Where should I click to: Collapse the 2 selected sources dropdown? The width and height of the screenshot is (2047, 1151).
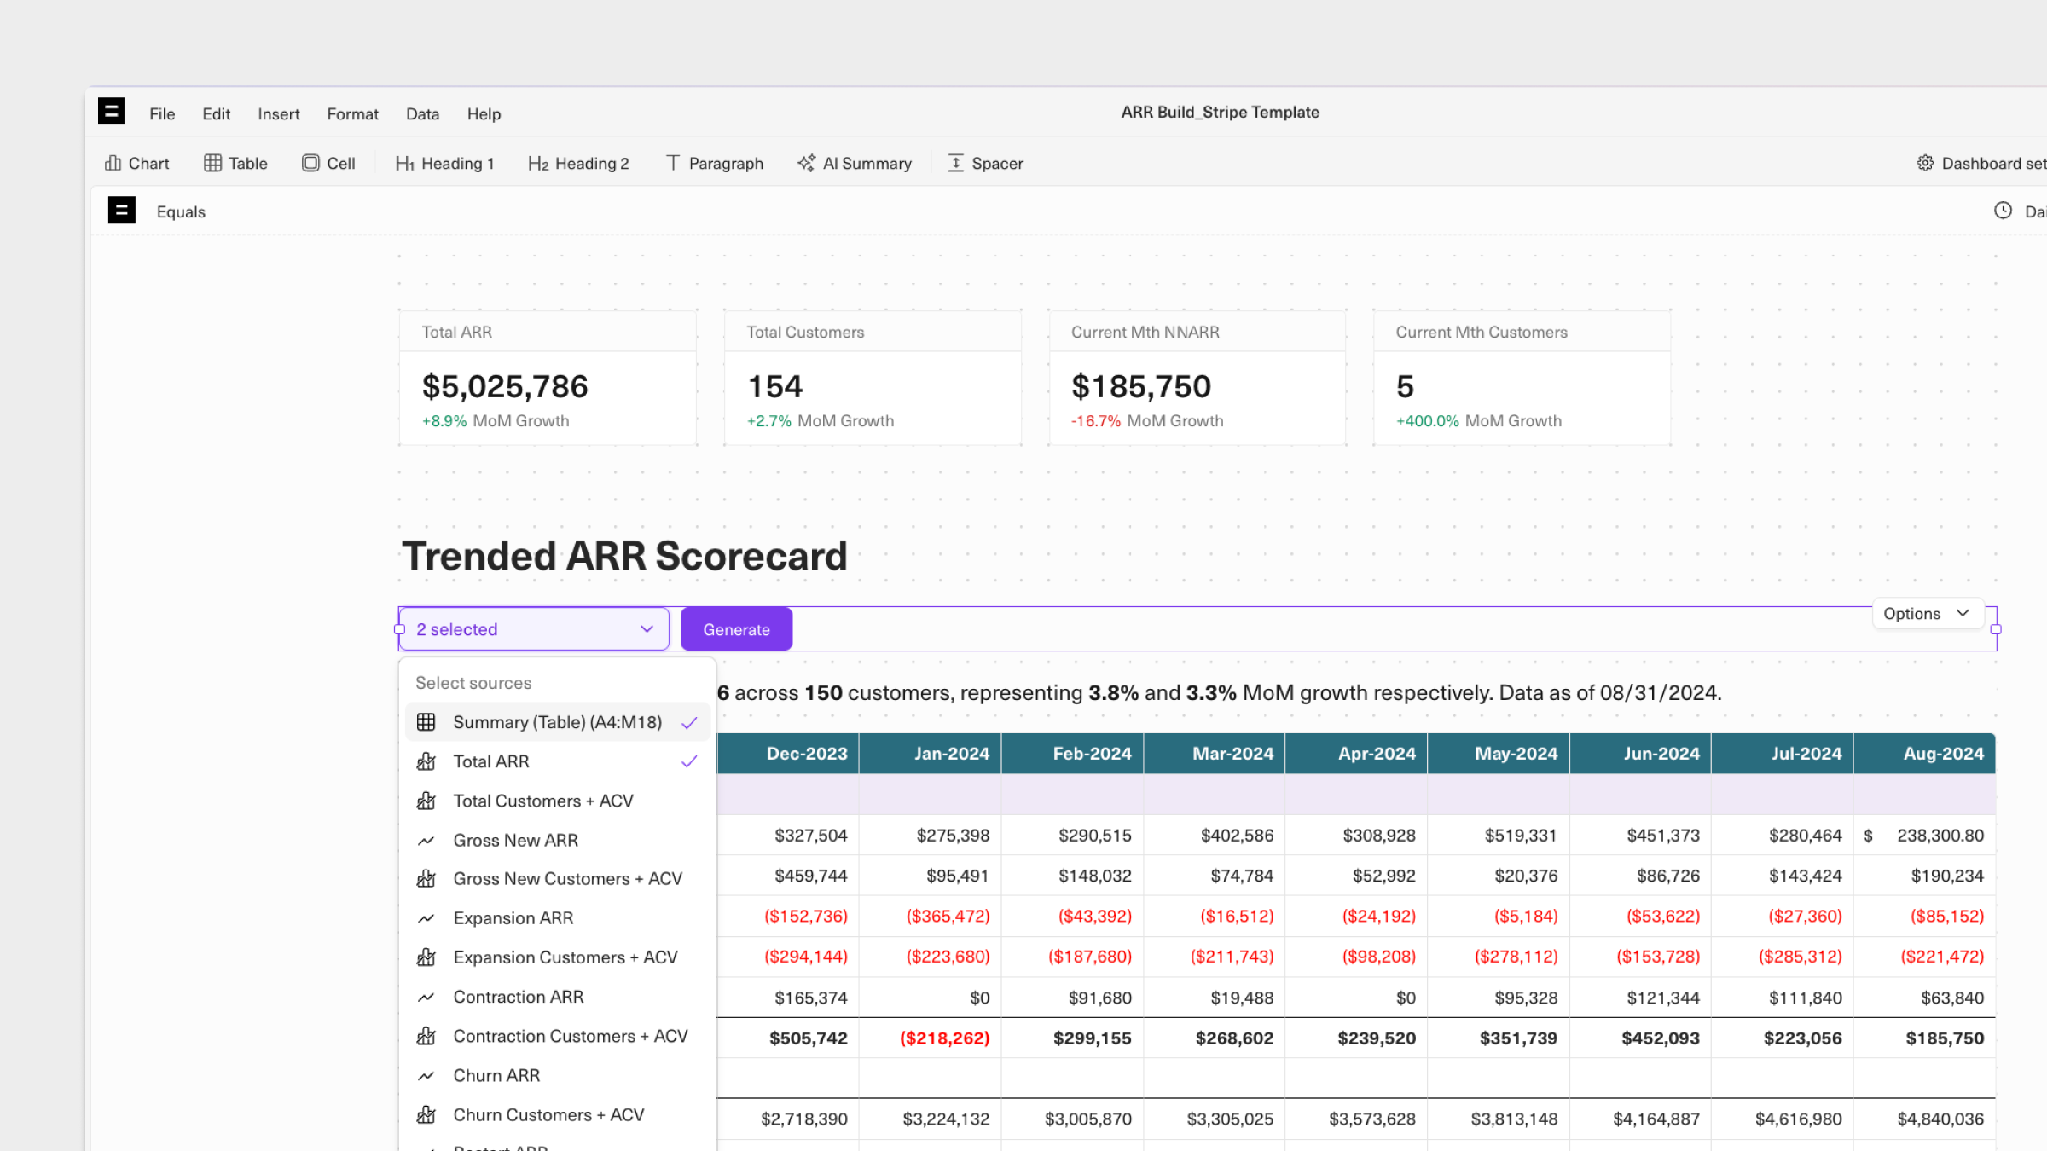534,629
